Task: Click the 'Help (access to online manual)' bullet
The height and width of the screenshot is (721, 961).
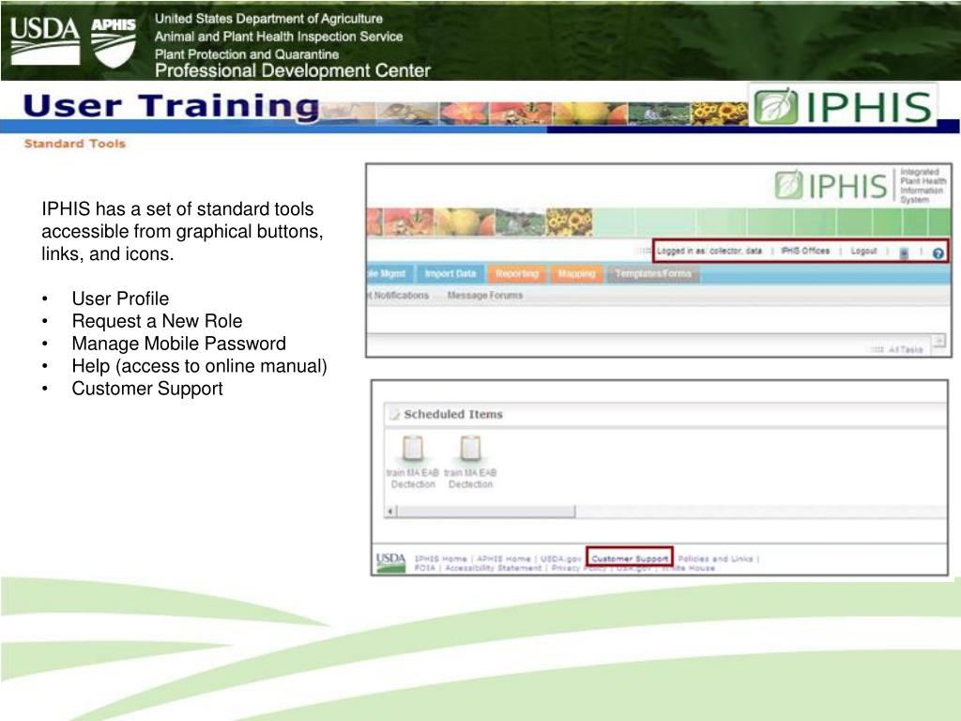Action: 199,366
